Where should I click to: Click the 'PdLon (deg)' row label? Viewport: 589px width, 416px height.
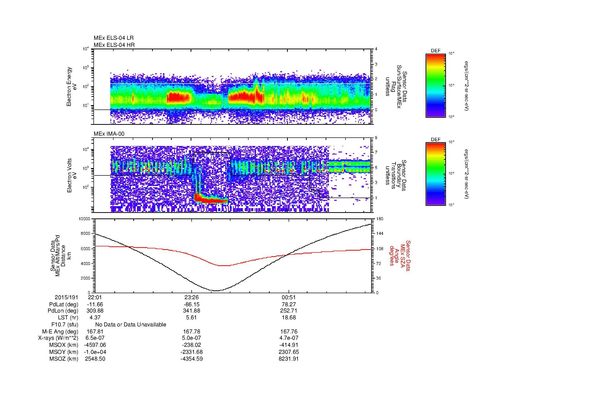63,311
